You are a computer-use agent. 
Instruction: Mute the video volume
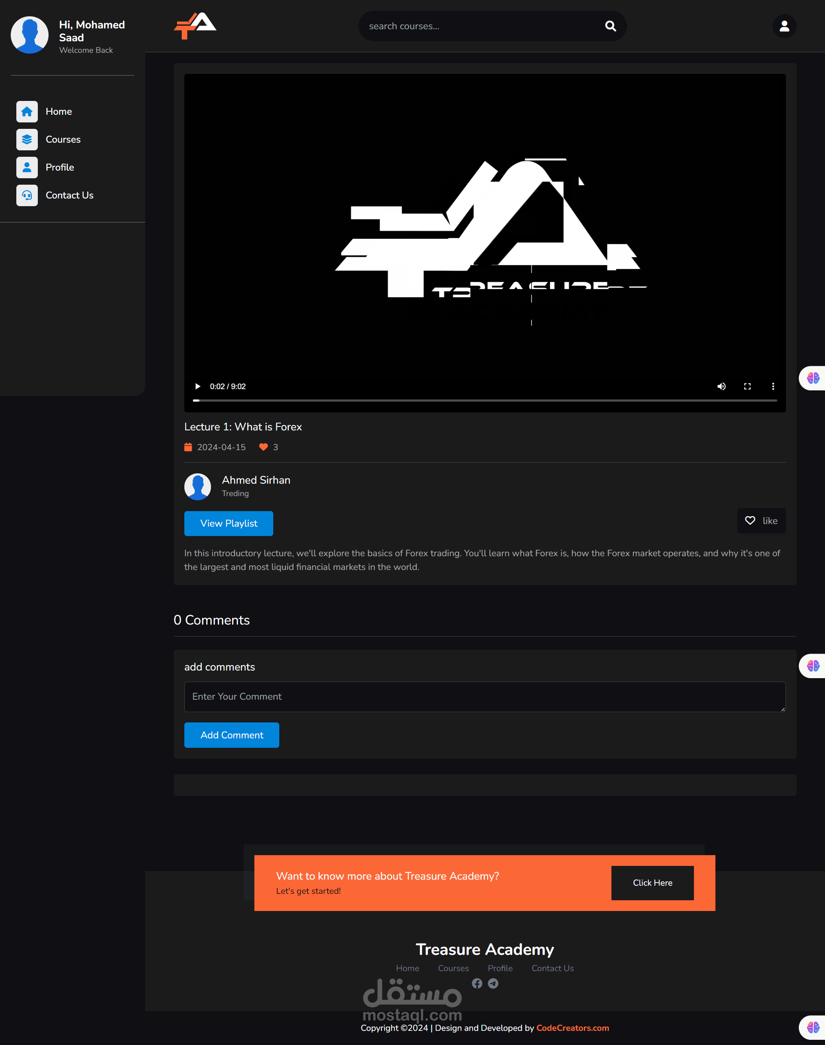coord(721,386)
